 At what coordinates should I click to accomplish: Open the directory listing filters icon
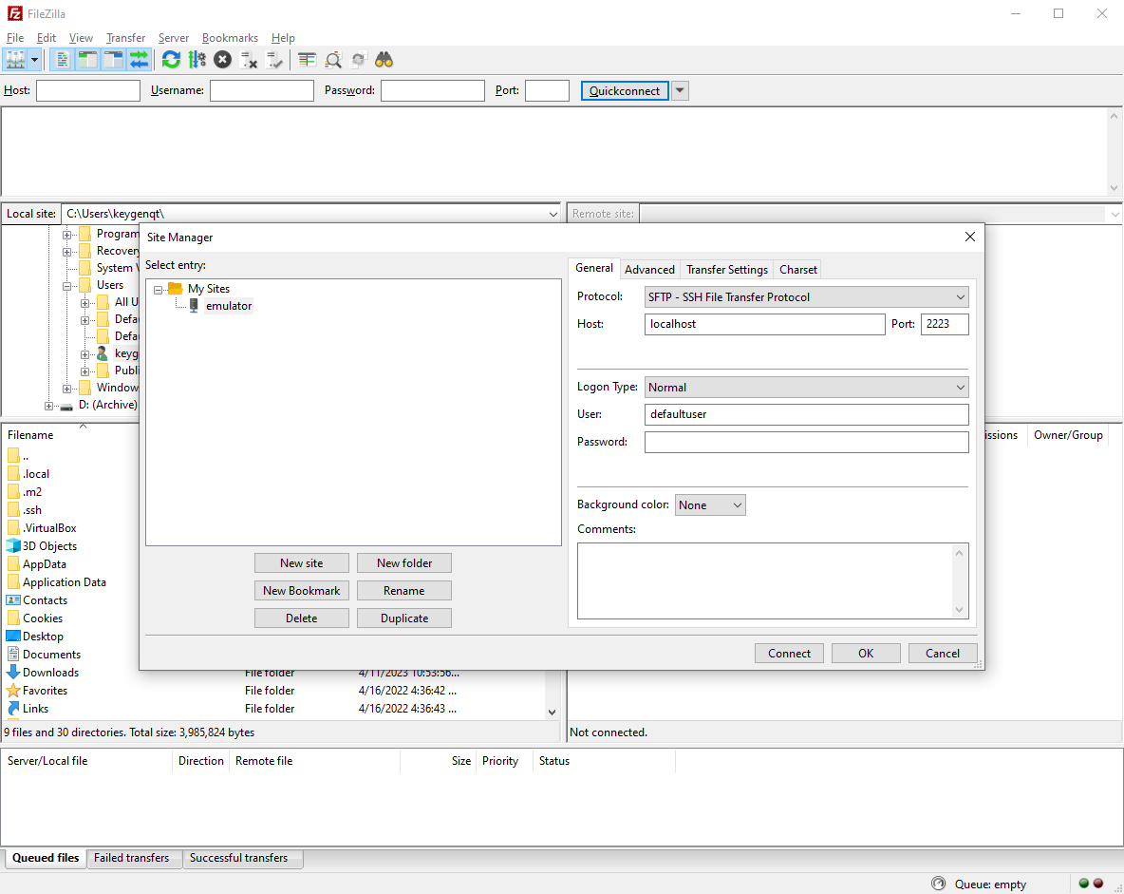[x=307, y=60]
